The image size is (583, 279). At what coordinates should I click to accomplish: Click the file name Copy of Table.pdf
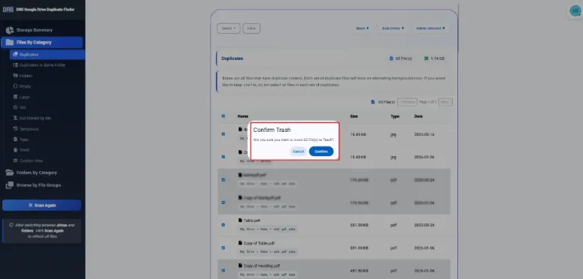pyautogui.click(x=259, y=243)
